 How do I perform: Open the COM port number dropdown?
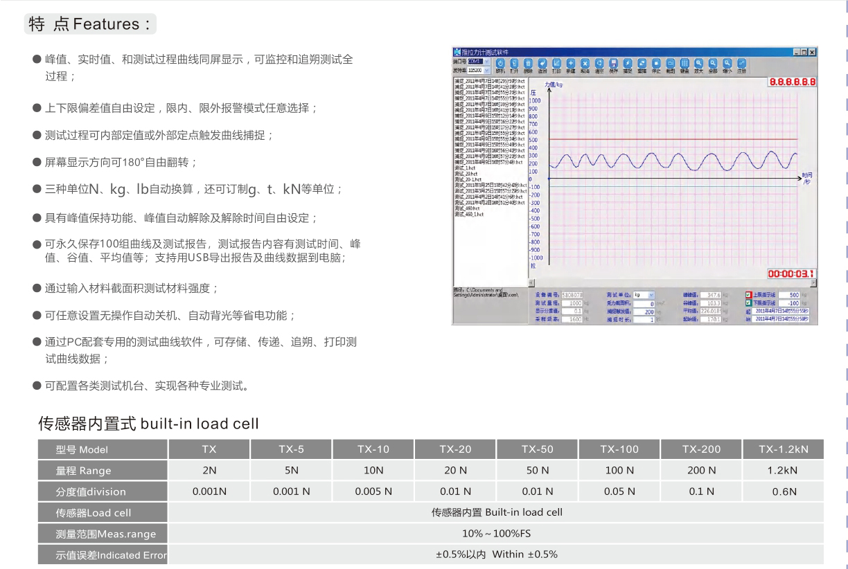coord(487,62)
